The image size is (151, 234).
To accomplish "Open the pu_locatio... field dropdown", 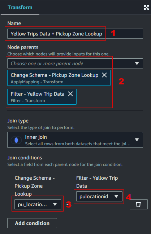I will (38, 204).
